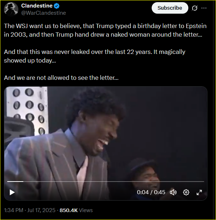
Task: Open the three-dot more options menu
Action: click(x=204, y=8)
